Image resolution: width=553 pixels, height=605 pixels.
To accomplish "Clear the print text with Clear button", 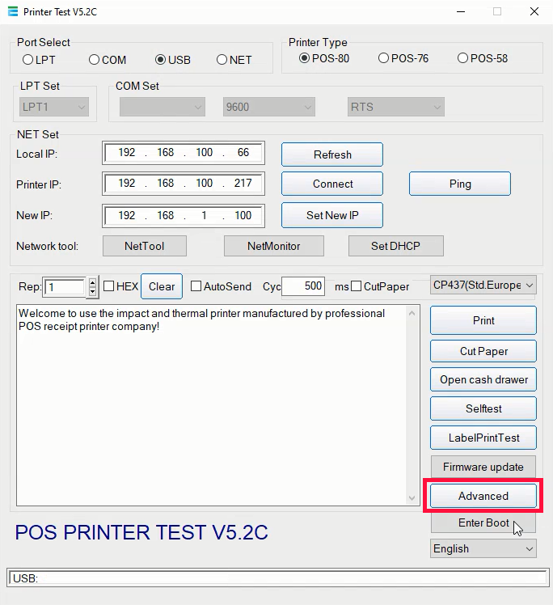I will (x=162, y=286).
